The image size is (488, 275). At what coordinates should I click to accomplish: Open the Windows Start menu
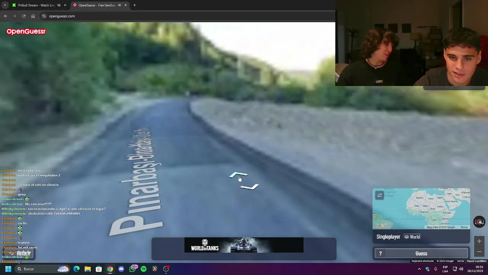click(x=8, y=269)
